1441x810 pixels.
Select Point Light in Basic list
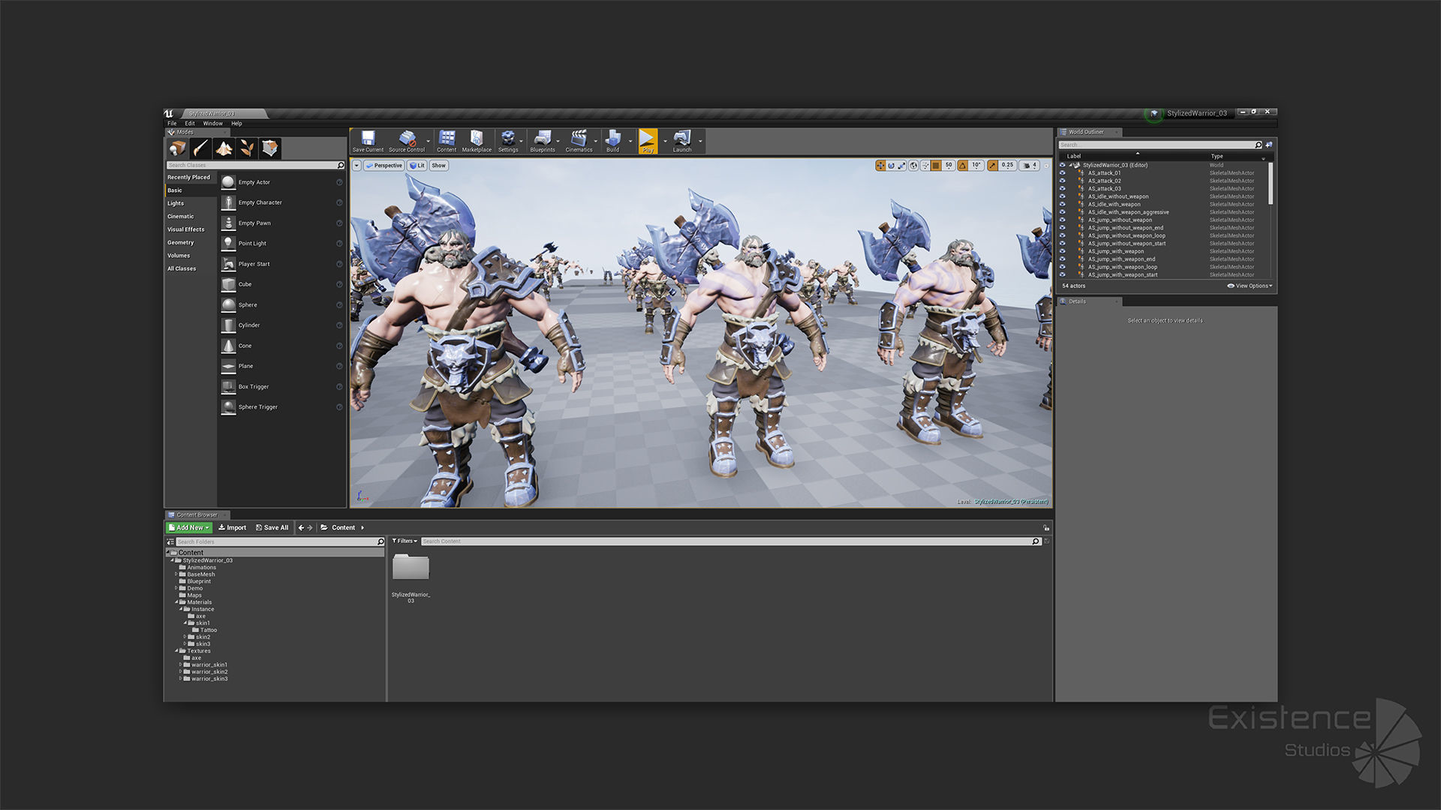click(x=281, y=244)
